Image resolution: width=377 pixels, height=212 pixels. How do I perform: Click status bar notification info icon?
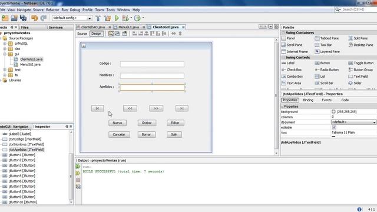pos(359,210)
